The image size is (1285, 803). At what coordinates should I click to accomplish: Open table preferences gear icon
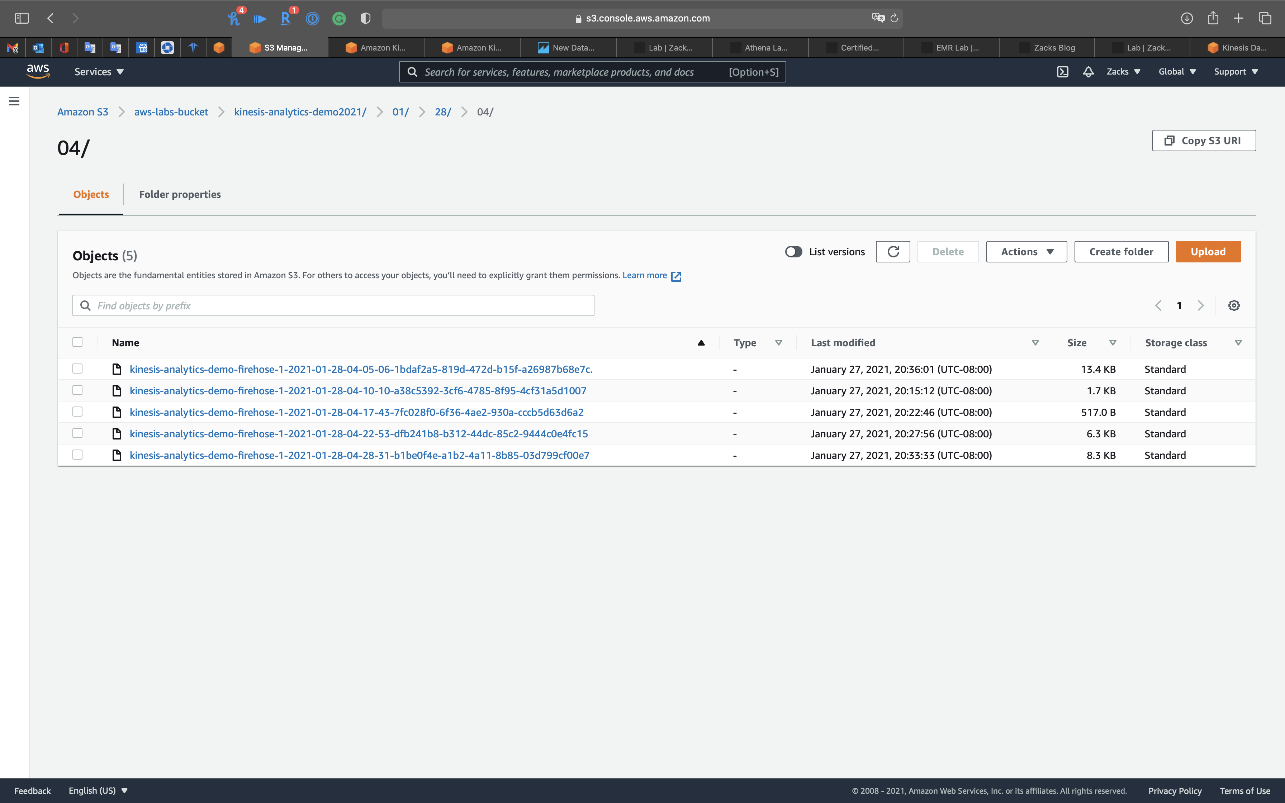point(1233,305)
